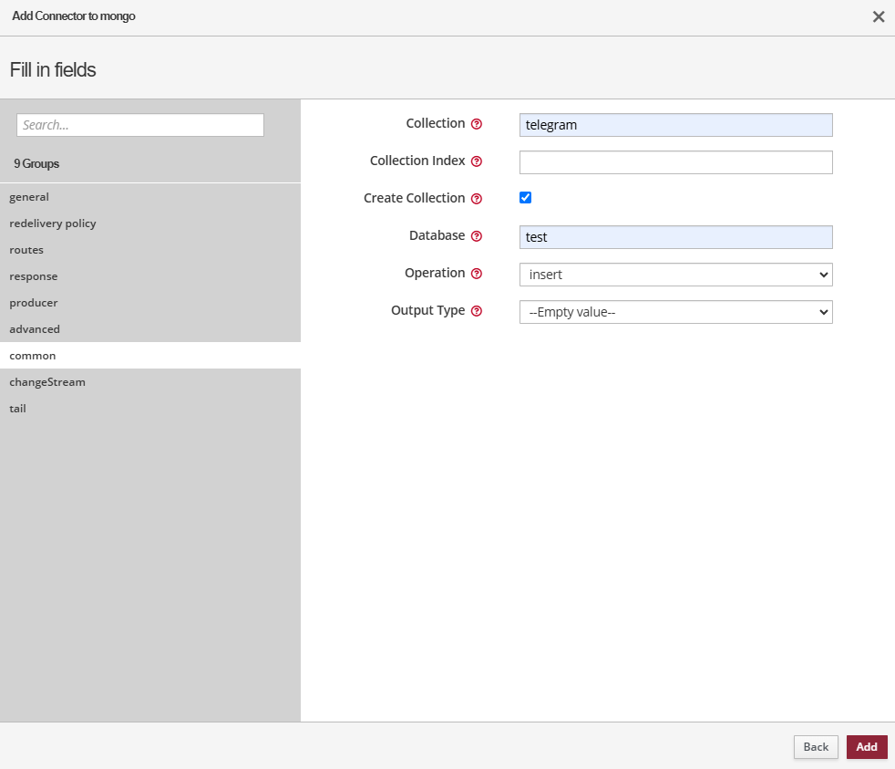The height and width of the screenshot is (769, 895).
Task: Select the general group
Action: [29, 197]
